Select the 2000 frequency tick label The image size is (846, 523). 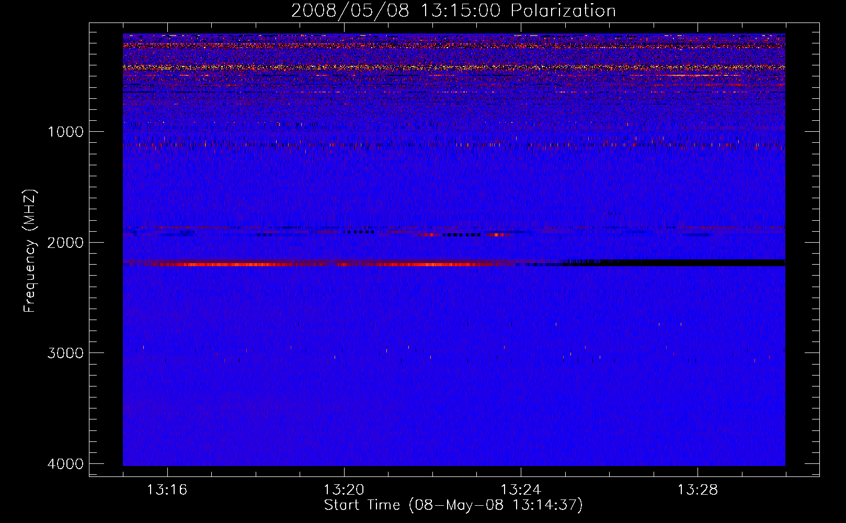click(65, 242)
